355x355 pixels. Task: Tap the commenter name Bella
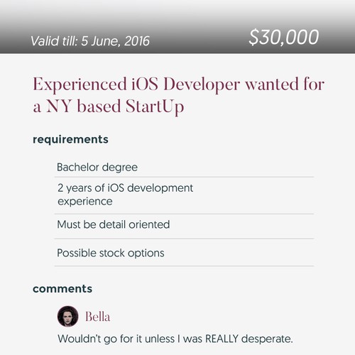97,317
